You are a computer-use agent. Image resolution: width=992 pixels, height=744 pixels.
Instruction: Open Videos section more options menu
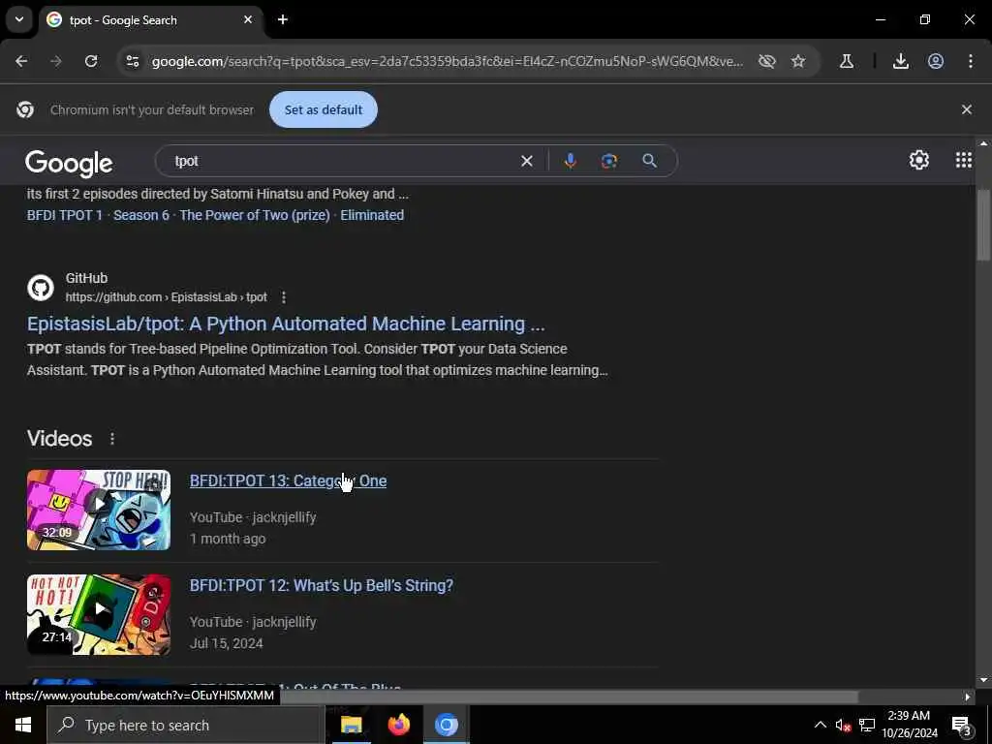tap(112, 439)
